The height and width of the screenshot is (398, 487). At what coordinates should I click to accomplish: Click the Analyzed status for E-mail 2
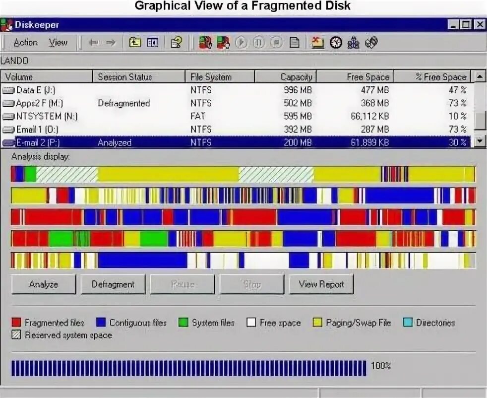[x=114, y=142]
